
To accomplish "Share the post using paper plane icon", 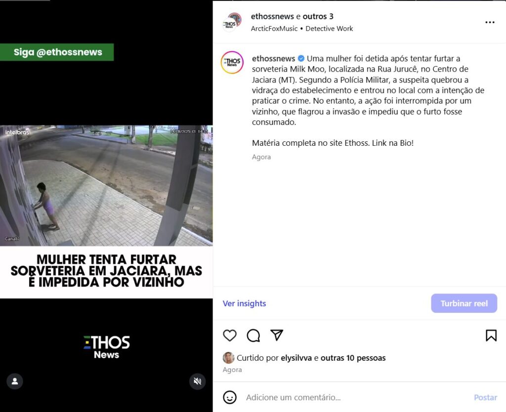I will [277, 335].
